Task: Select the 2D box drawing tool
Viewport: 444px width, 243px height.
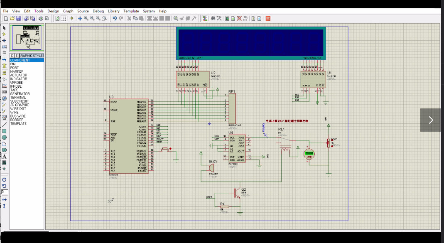Action: coord(4,131)
